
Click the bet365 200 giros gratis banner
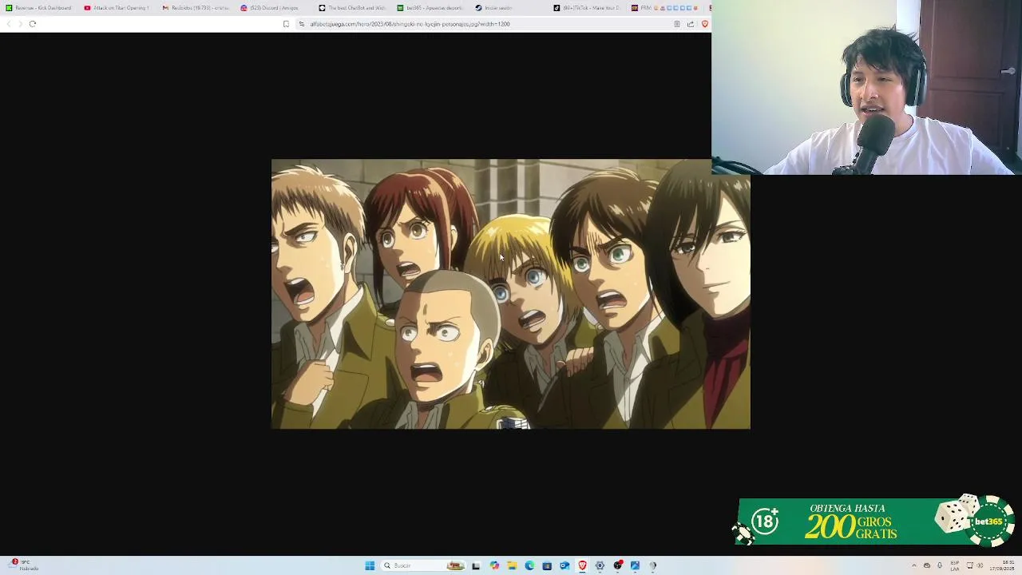[x=875, y=521]
